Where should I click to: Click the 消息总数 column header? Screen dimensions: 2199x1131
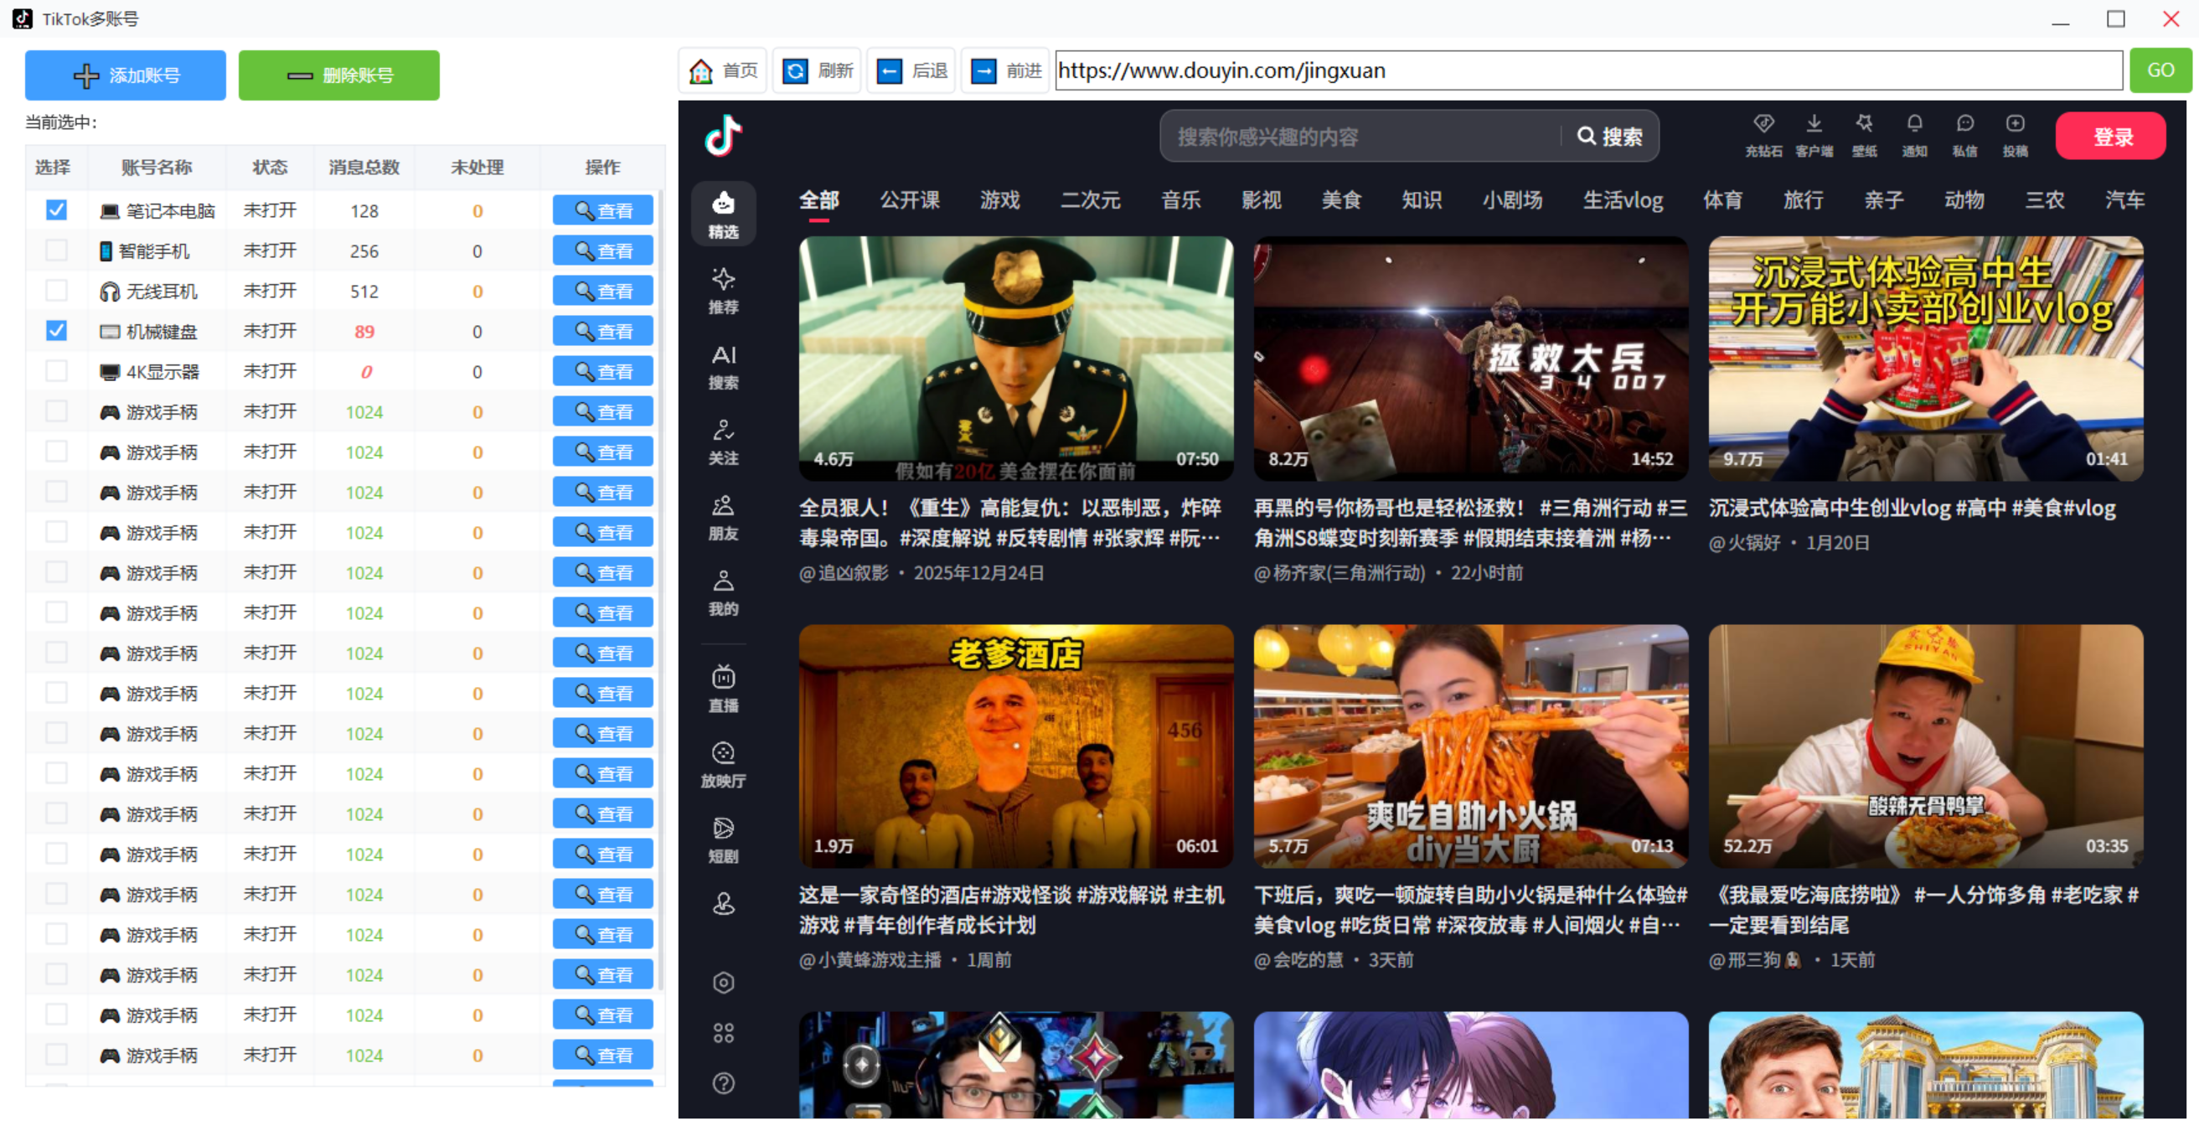click(x=364, y=168)
